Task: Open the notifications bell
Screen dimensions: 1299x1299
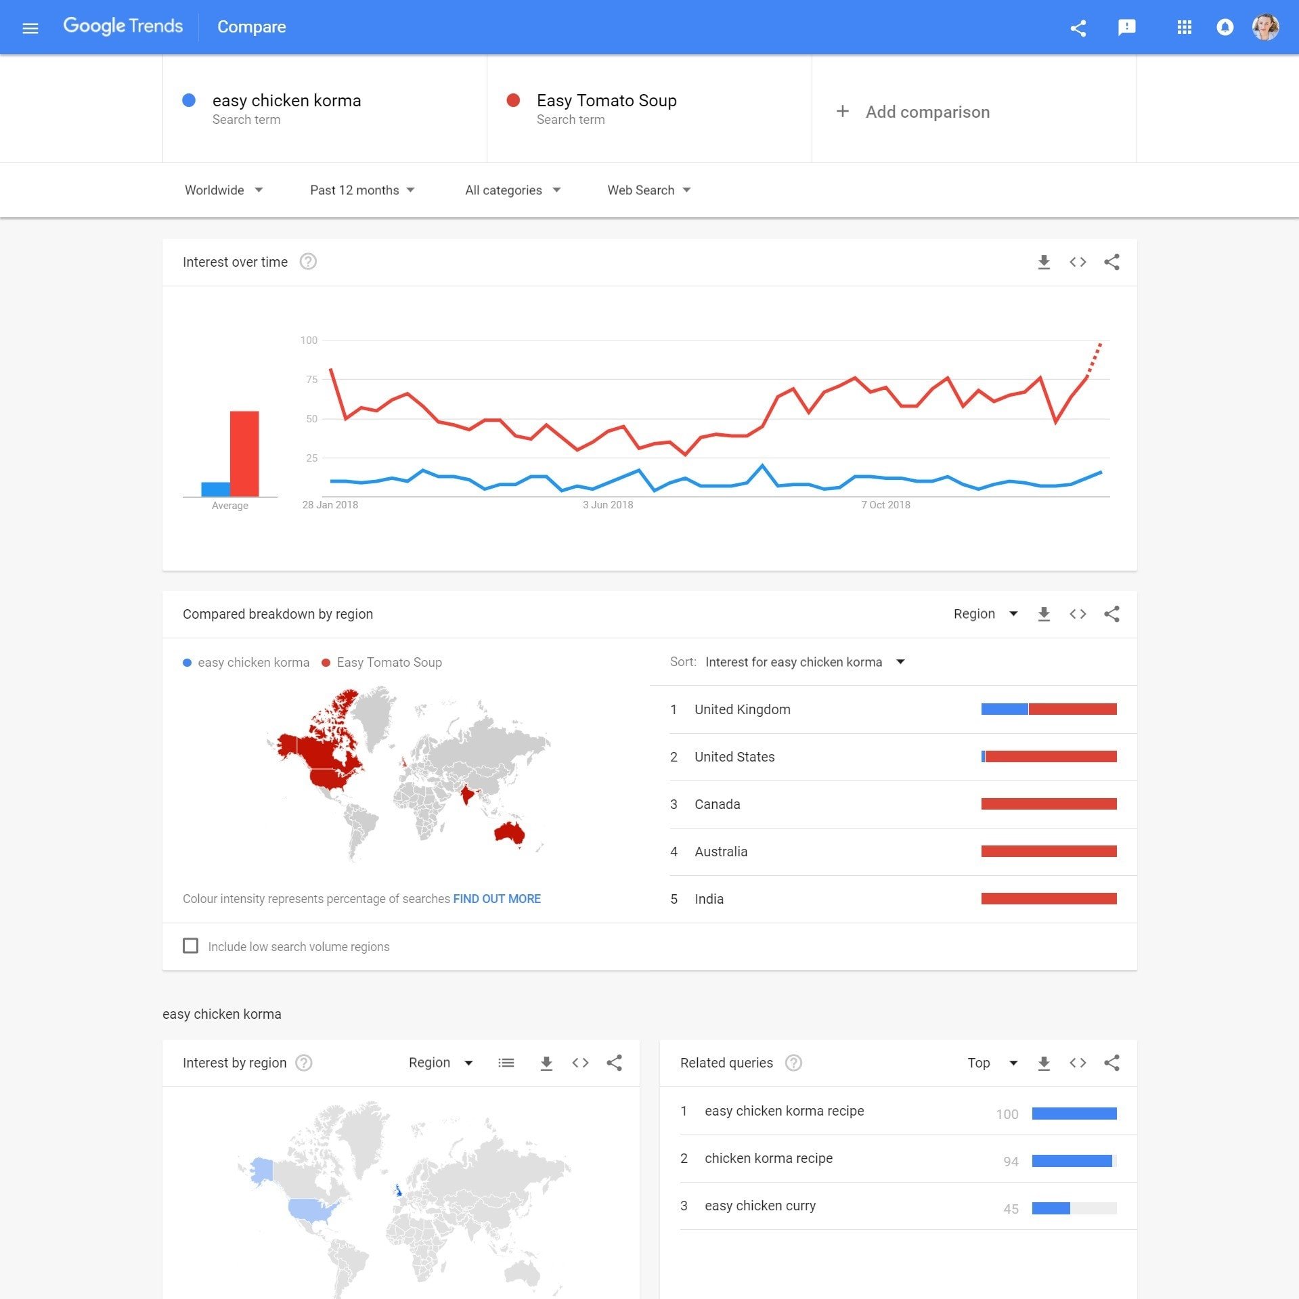Action: point(1225,27)
